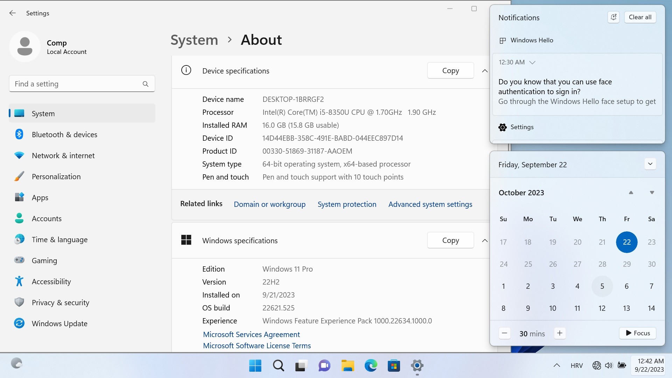Open Windows Update settings
Image resolution: width=672 pixels, height=378 pixels.
[x=82, y=323]
